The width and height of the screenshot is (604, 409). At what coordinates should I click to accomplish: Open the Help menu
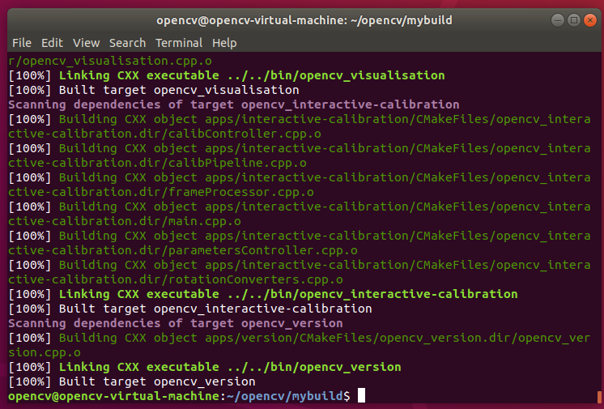(224, 43)
